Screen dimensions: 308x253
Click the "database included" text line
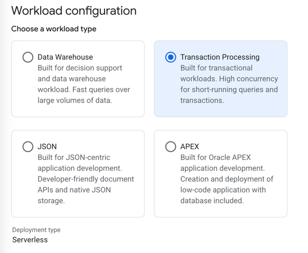click(212, 201)
